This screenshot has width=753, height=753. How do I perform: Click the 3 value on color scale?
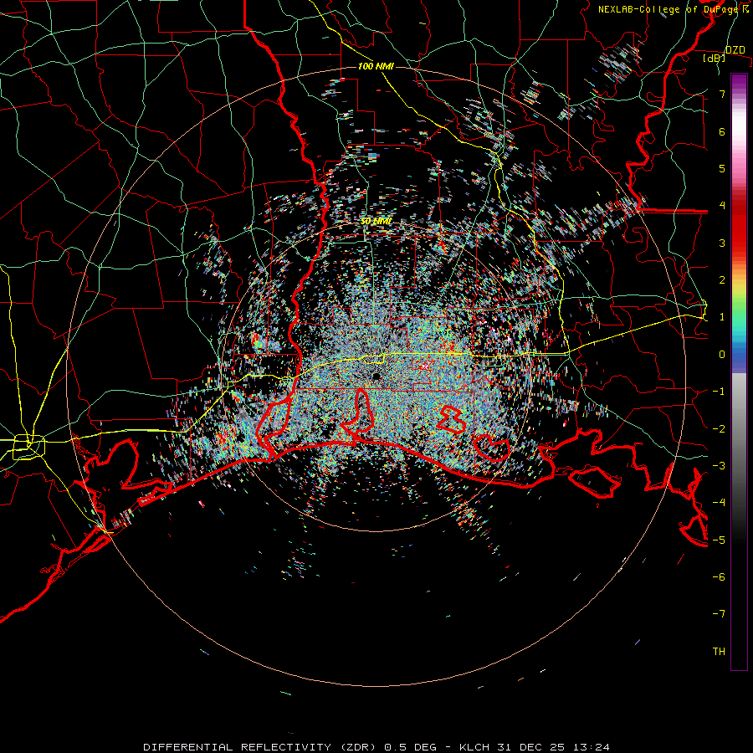[722, 243]
